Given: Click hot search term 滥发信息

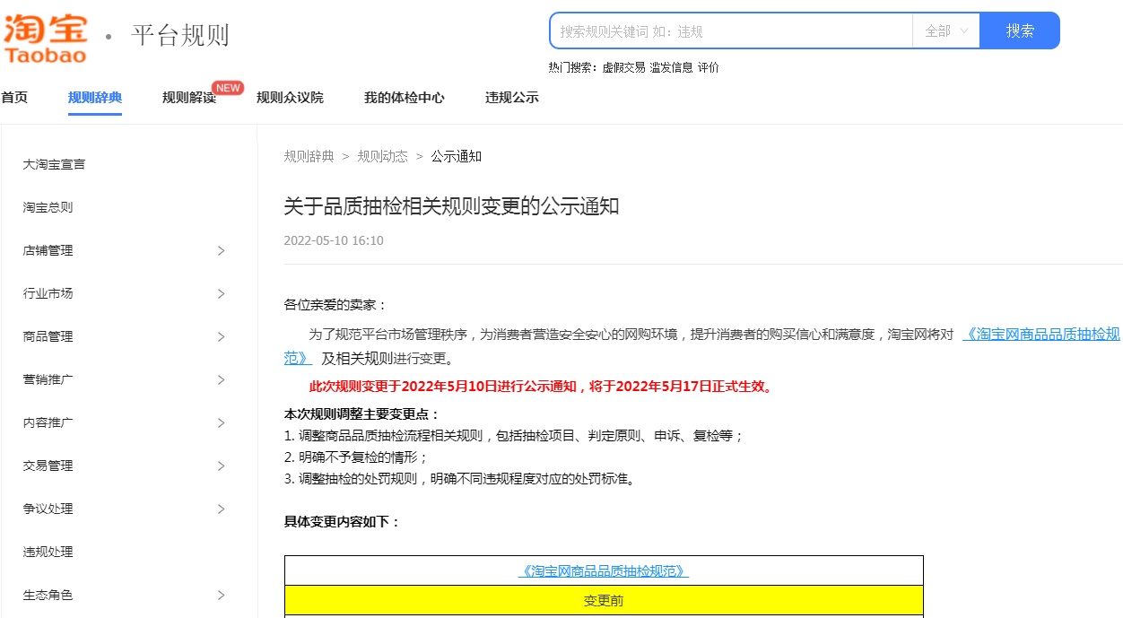Looking at the screenshot, I should coord(671,67).
